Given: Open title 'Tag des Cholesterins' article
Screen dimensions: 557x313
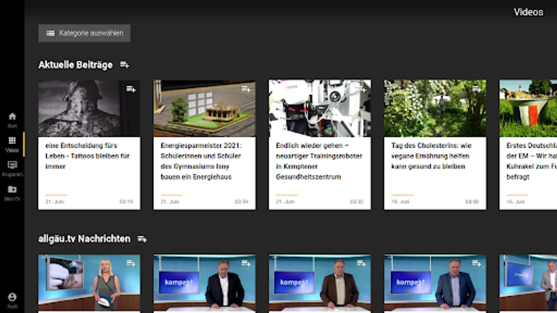Looking at the screenshot, I should (x=431, y=156).
